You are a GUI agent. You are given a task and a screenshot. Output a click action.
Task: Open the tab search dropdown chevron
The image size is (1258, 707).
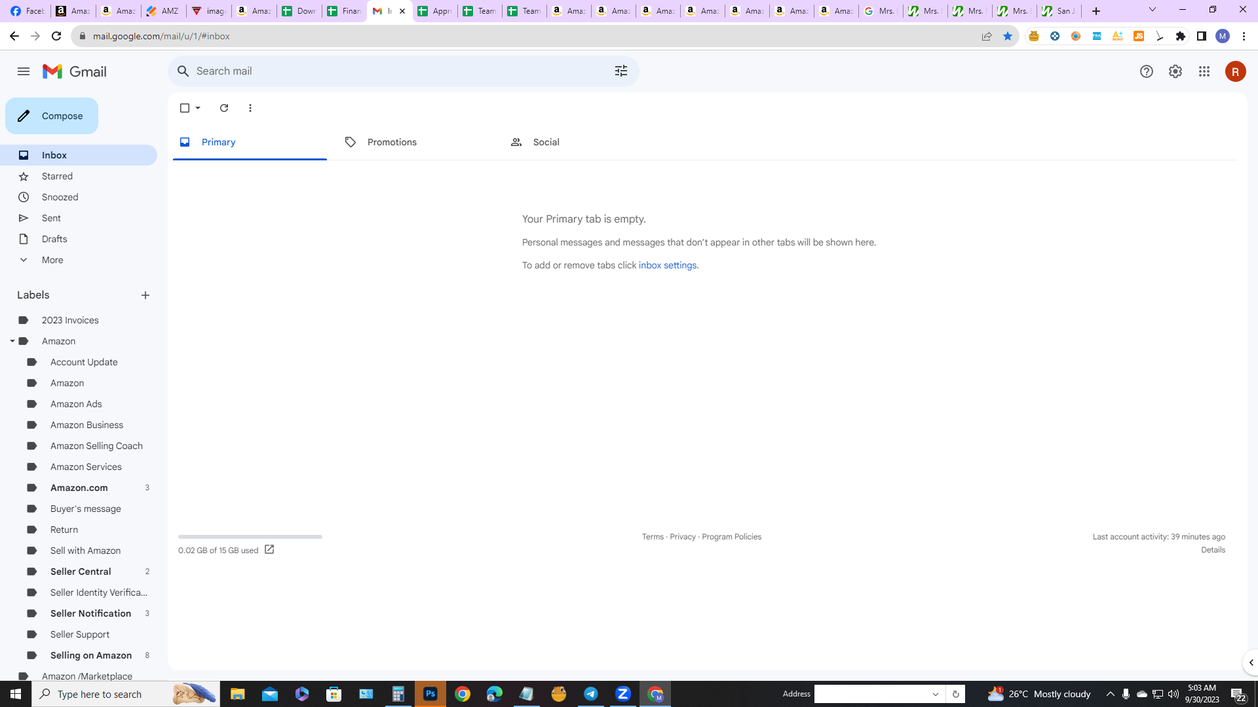tap(1153, 10)
